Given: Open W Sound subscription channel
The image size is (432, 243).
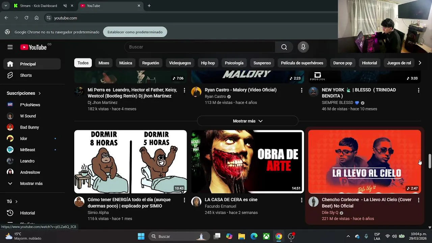Looking at the screenshot, I should click(32, 116).
